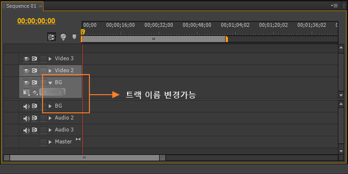
Task: Expand the Audio 3 track
Action: [50, 130]
